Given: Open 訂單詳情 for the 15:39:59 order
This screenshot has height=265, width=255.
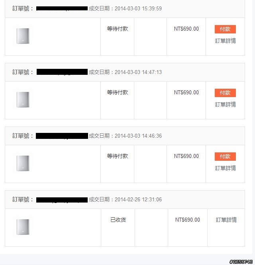Looking at the screenshot, I should [226, 41].
